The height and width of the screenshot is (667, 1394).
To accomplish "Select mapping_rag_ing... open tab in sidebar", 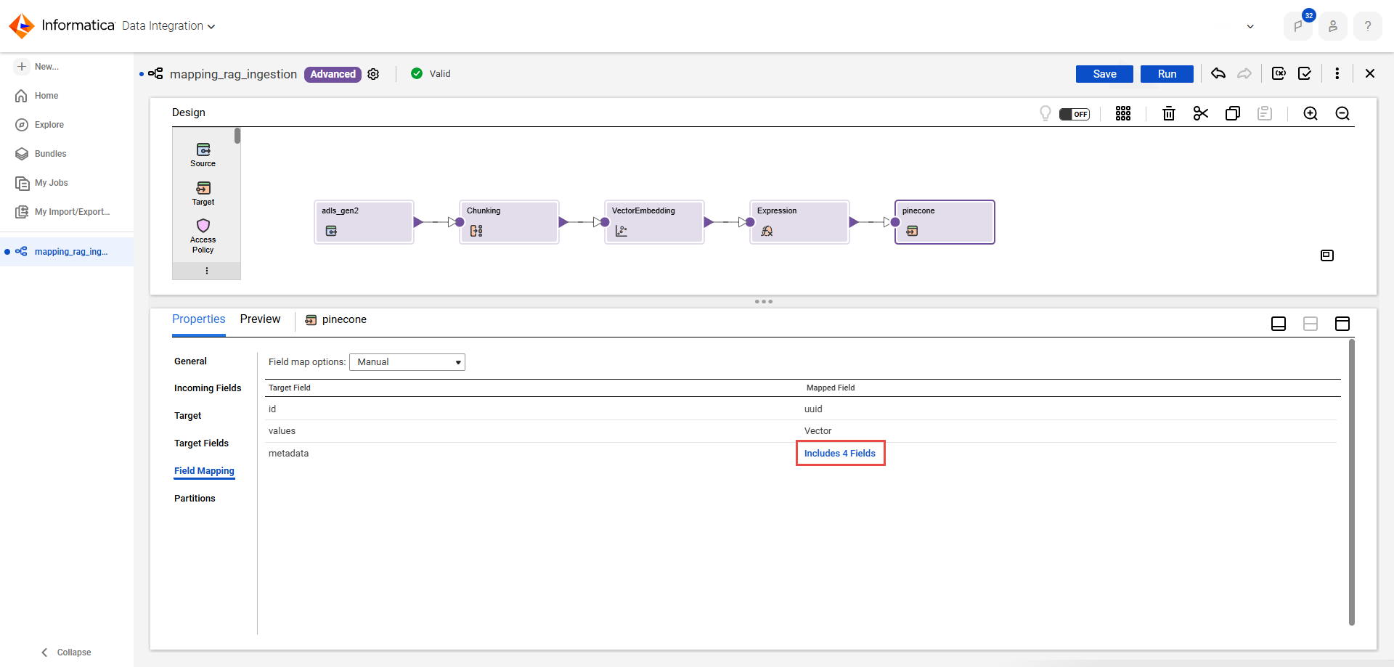I will click(67, 252).
